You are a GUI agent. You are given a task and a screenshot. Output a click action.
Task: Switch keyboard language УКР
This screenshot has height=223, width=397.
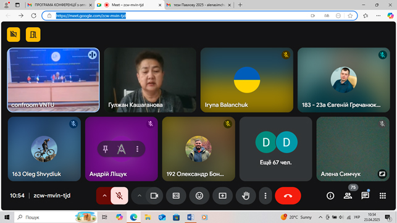coord(357,217)
